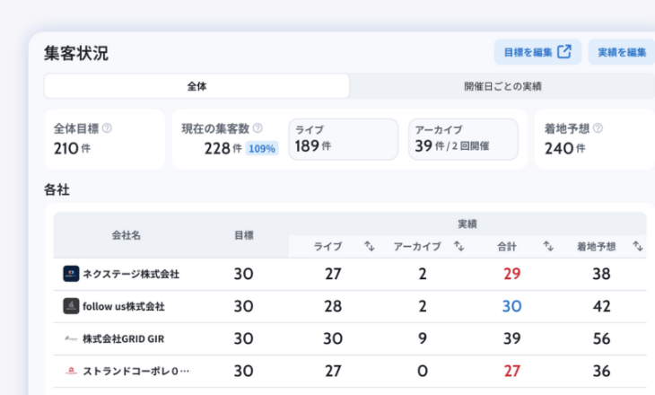Select company name 株式会社GRID GIR
The image size is (655, 395).
click(124, 338)
